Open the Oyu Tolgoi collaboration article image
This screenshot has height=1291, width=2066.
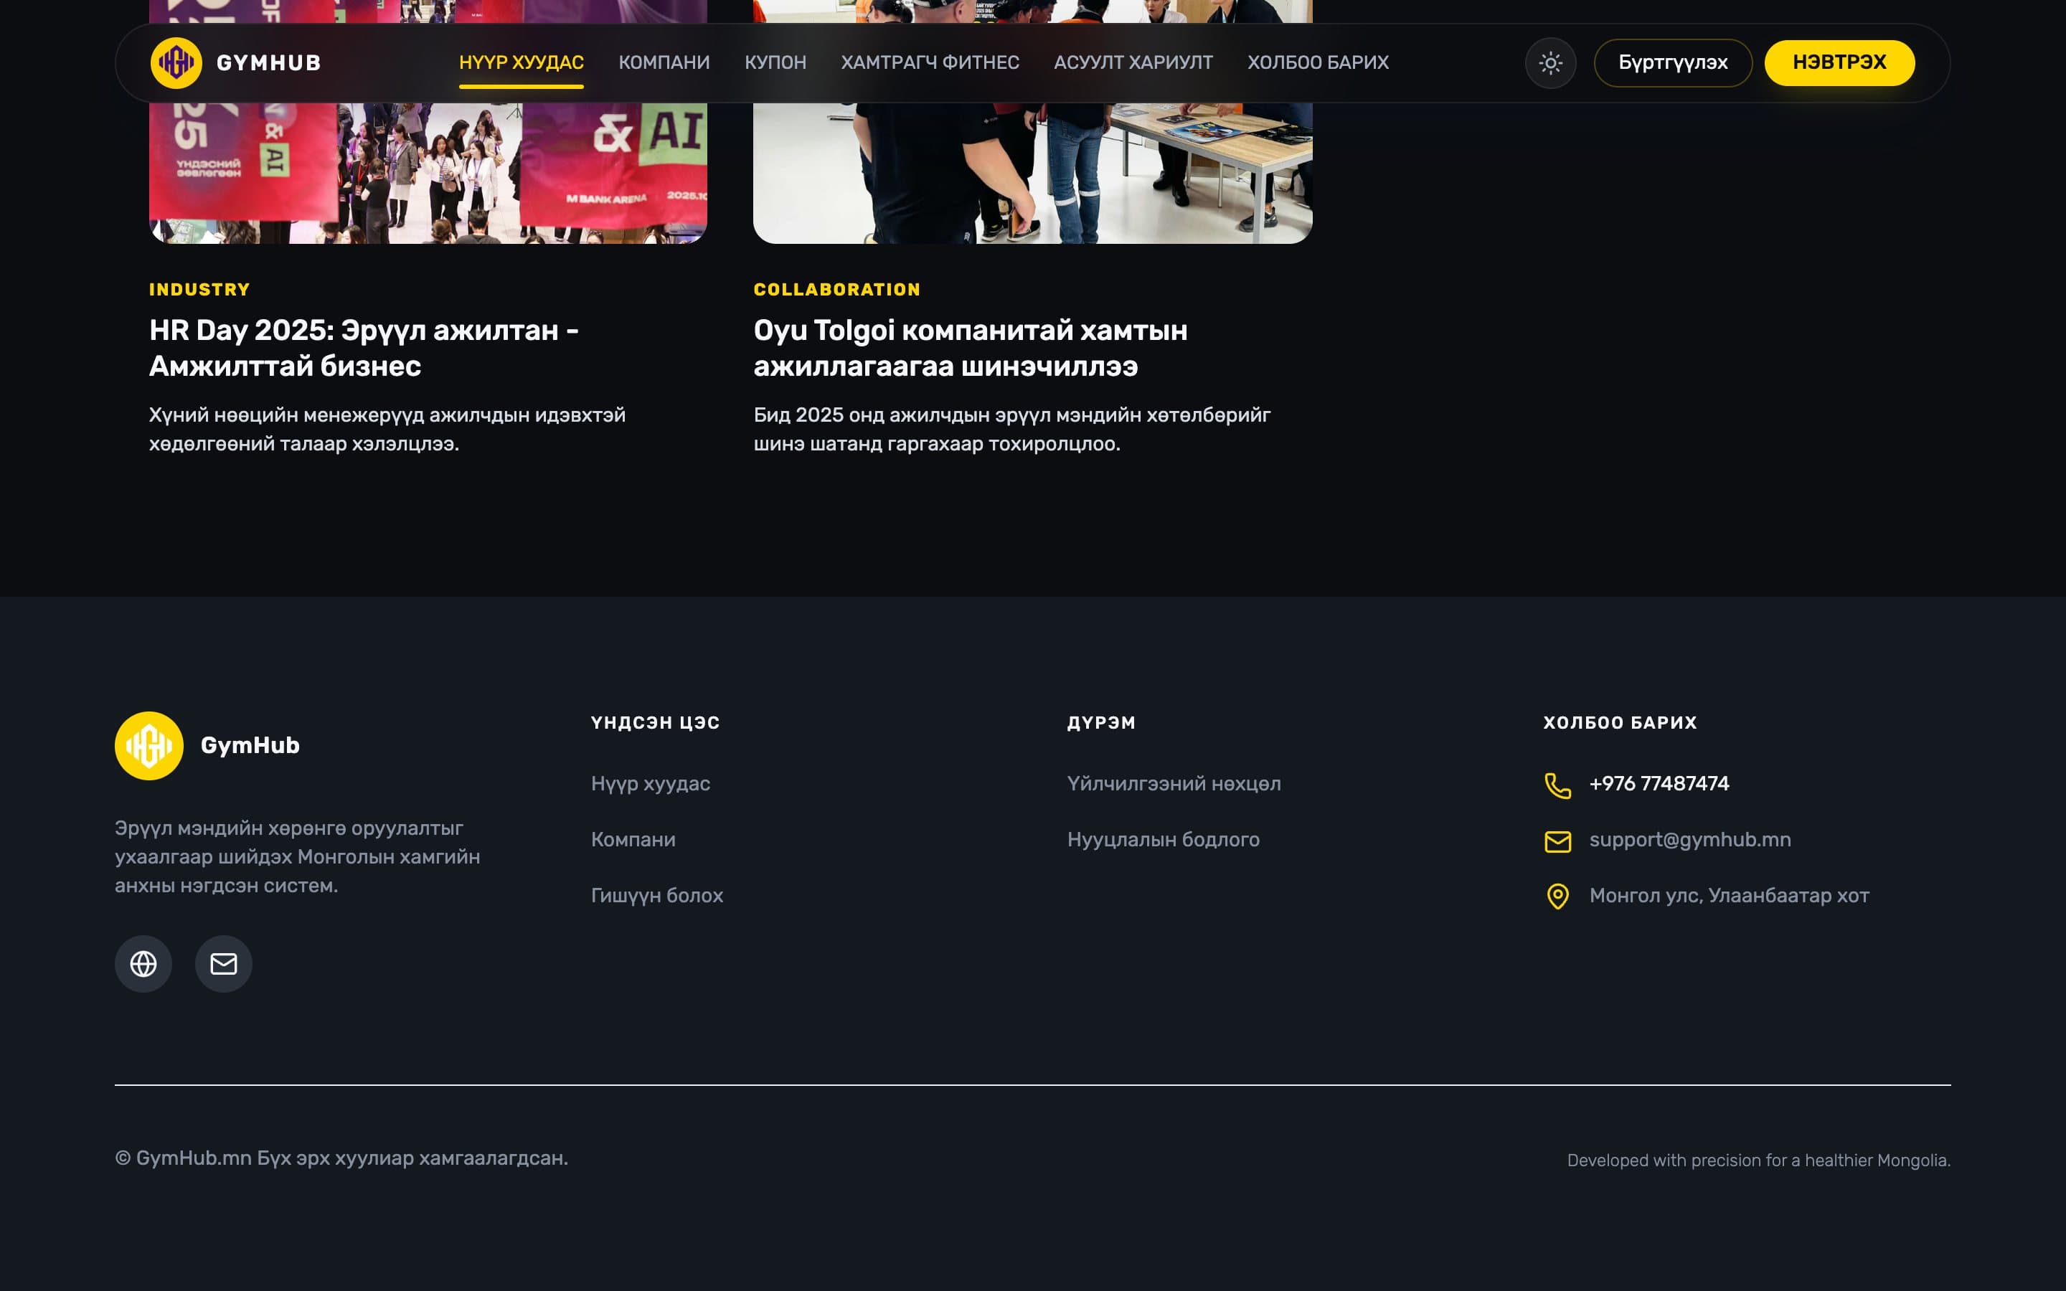[1032, 122]
